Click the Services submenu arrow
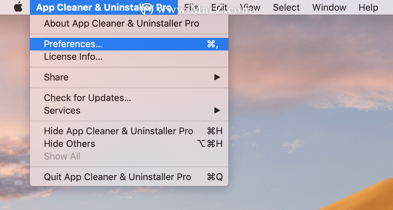Screen dimensions: 393x210 217,110
